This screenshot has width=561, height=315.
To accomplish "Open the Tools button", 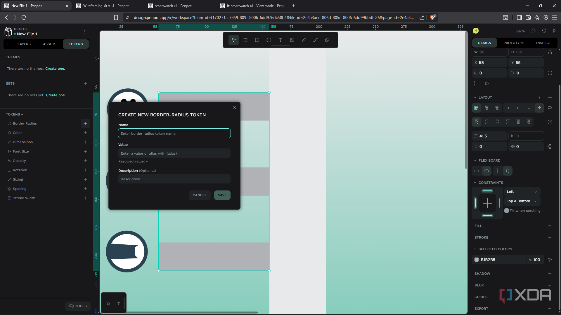I will click(78, 306).
